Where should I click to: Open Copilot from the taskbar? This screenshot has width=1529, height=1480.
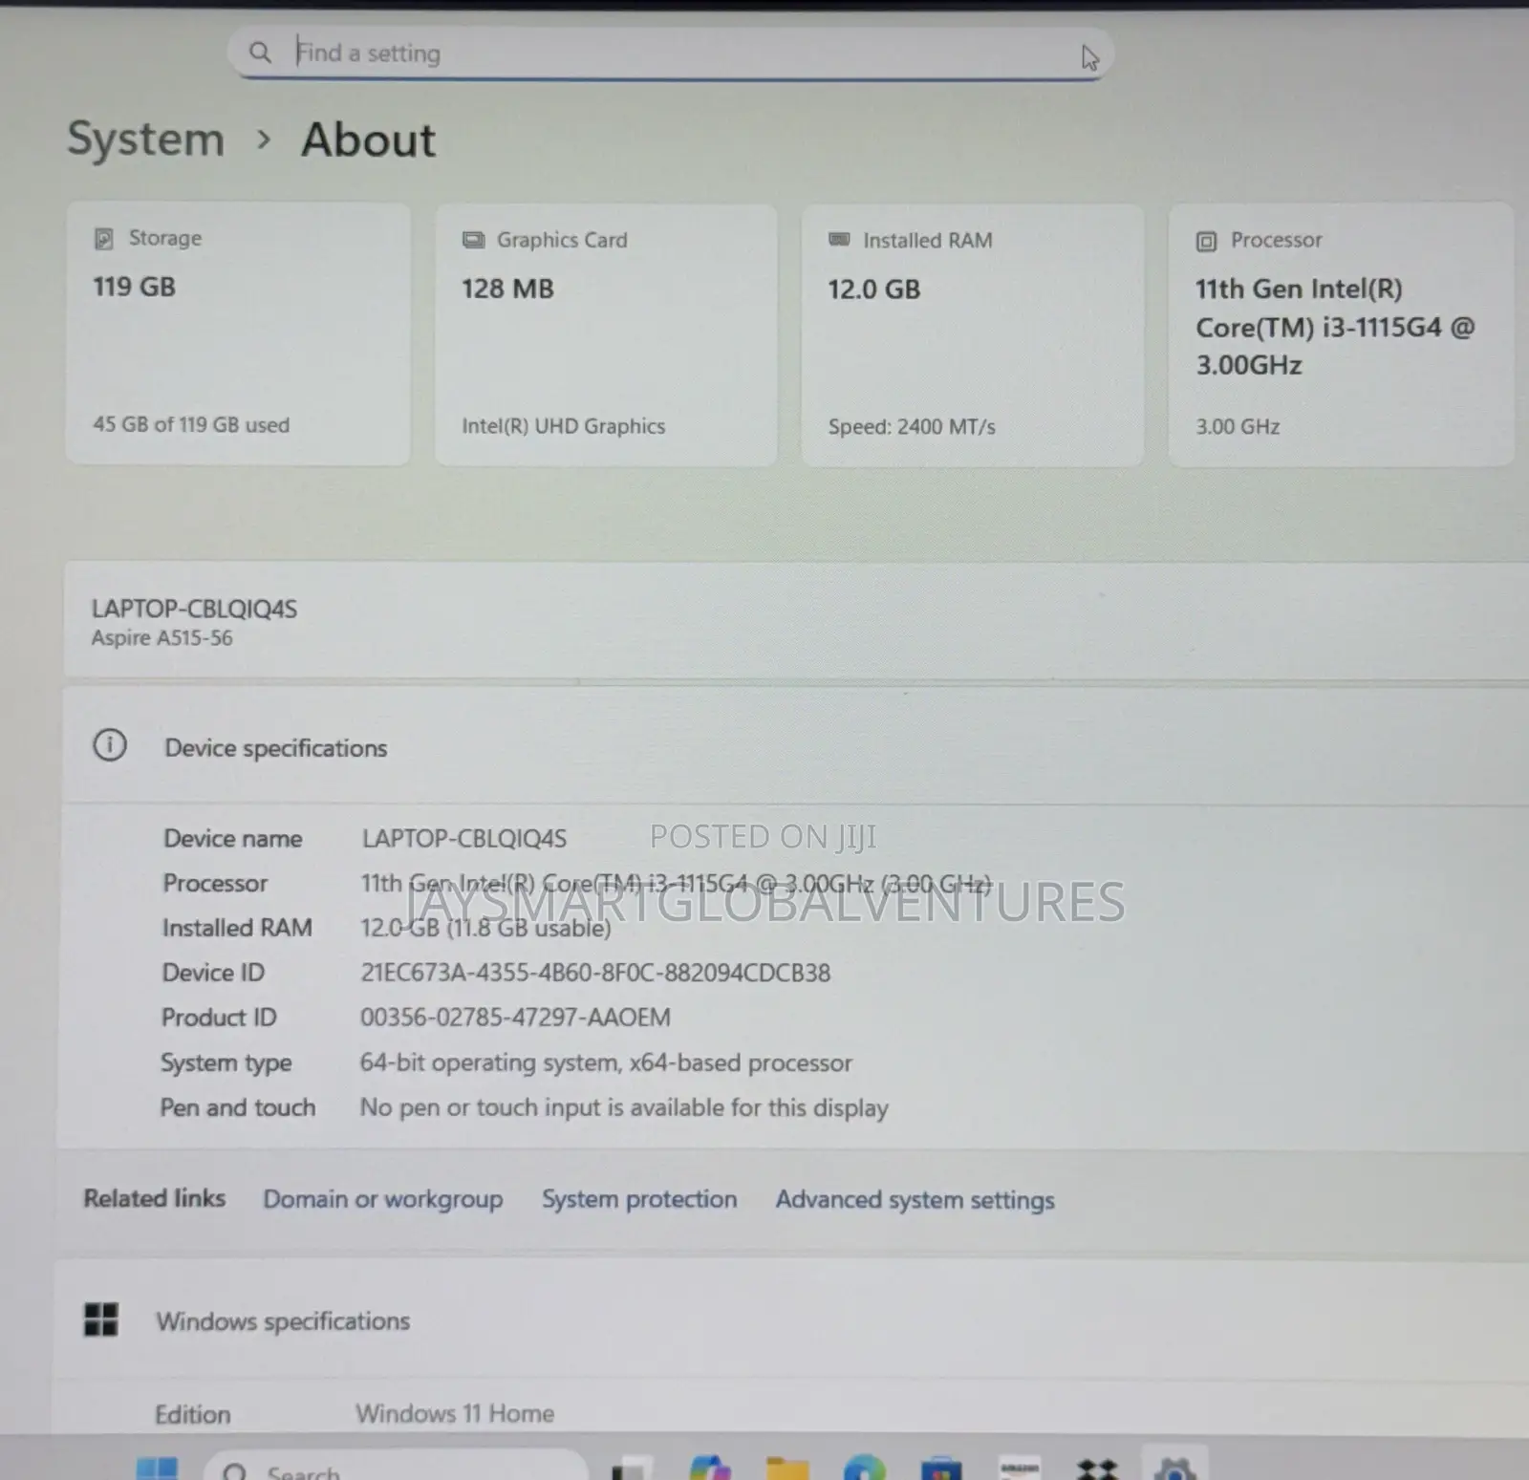point(711,1469)
